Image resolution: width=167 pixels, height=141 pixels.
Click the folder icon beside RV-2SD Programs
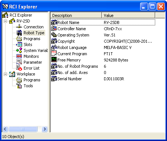[x=19, y=39]
